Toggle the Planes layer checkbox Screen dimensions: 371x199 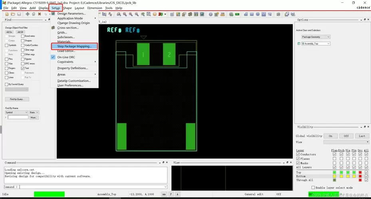(x=298, y=159)
